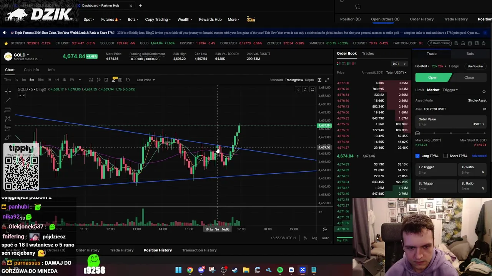
Task: Open the Transaction History tab
Action: tap(199, 250)
